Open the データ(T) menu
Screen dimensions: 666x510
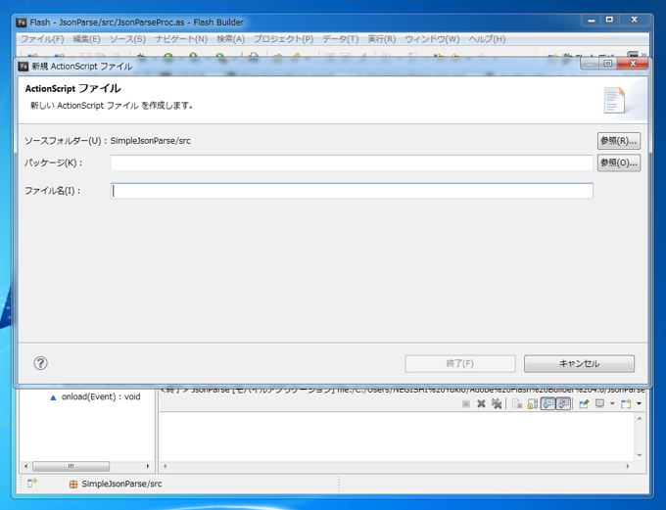[340, 39]
